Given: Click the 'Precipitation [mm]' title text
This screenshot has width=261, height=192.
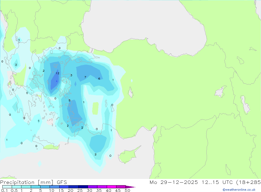Looking at the screenshot, I should (27, 182).
